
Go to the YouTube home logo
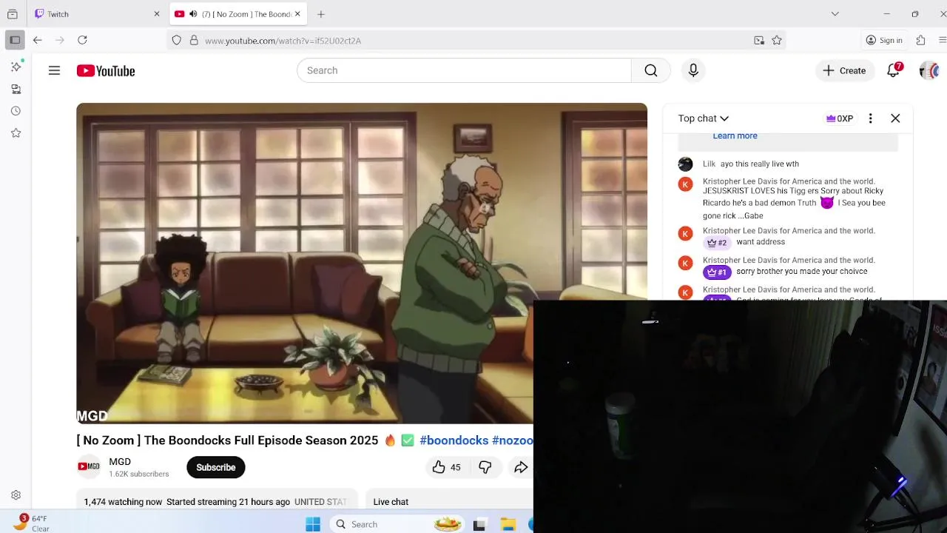pos(106,71)
